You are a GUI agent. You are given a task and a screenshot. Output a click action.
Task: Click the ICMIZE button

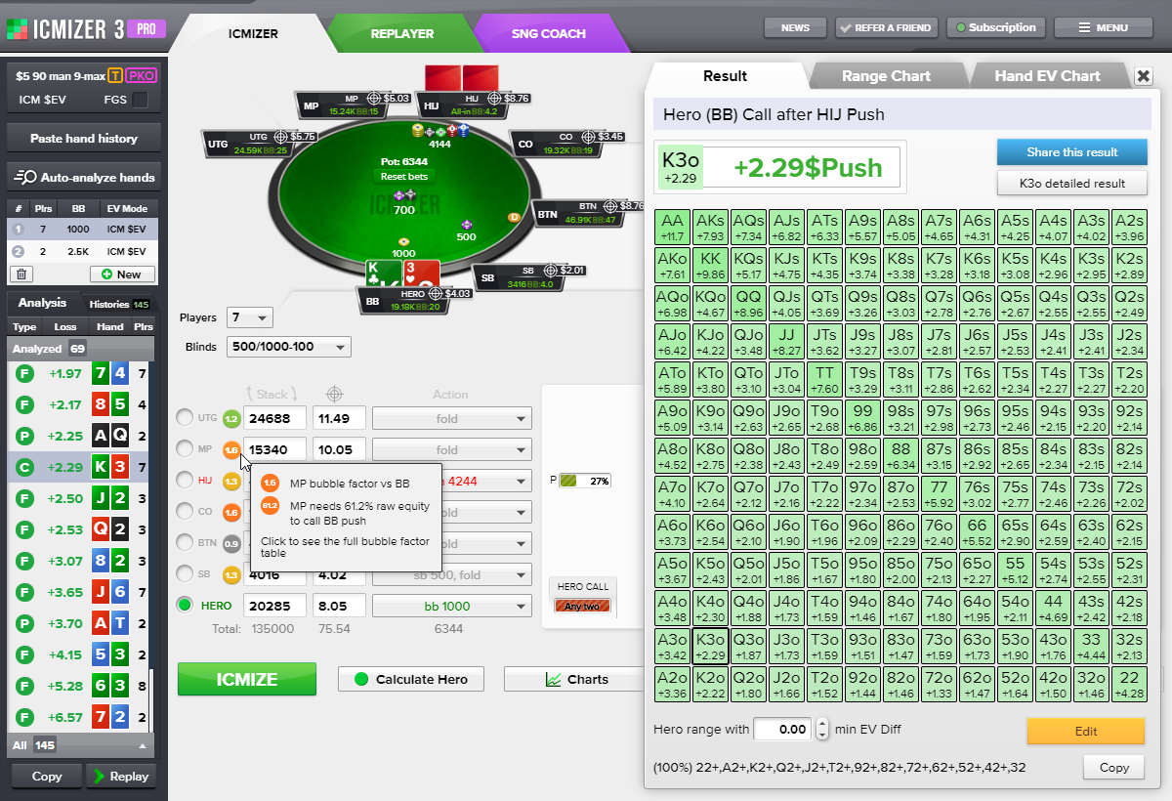pos(247,679)
